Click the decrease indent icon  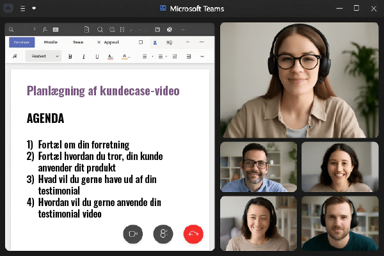pyautogui.click(x=174, y=56)
